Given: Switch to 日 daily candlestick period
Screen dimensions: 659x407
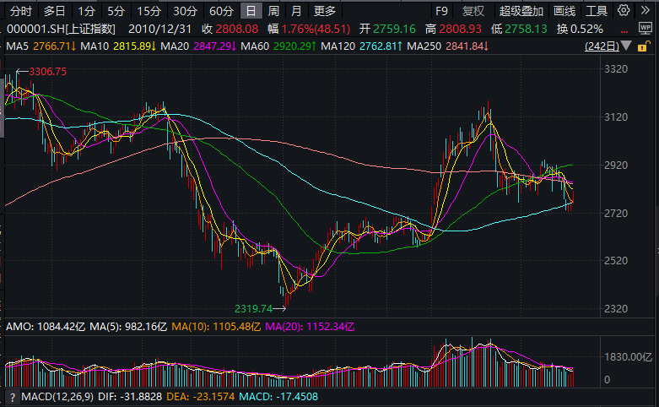Looking at the screenshot, I should 251,11.
